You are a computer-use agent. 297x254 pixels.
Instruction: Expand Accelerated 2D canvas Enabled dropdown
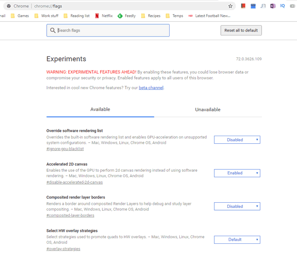point(237,173)
